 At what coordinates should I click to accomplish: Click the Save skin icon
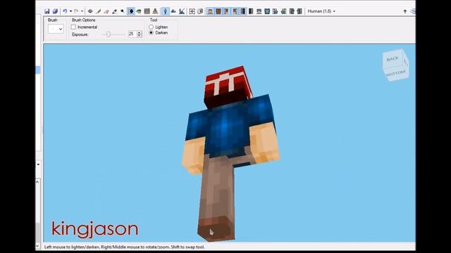click(x=47, y=11)
